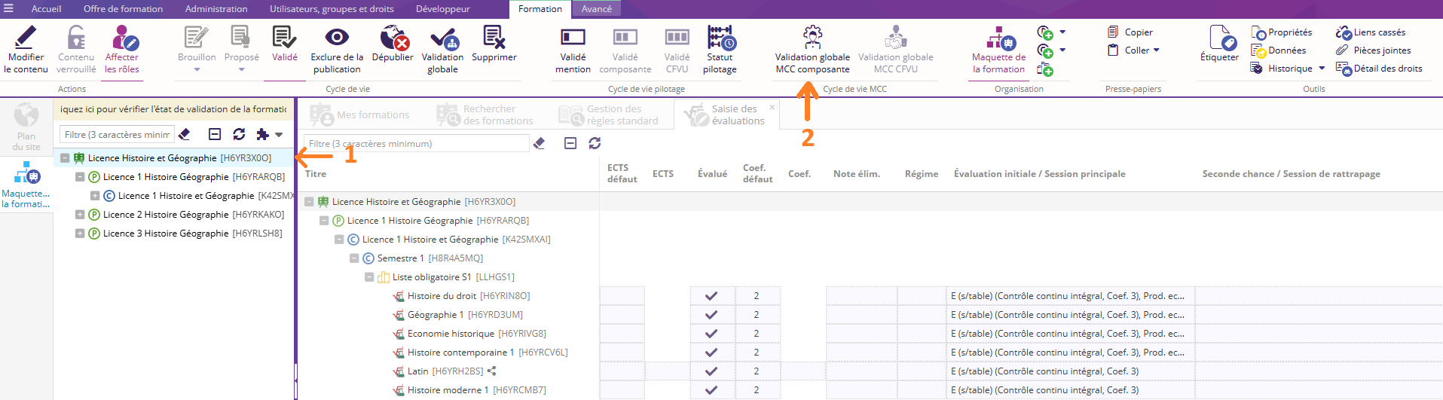Toggle Évalué checkmark for Latin row
The image size is (1443, 400).
coord(711,371)
